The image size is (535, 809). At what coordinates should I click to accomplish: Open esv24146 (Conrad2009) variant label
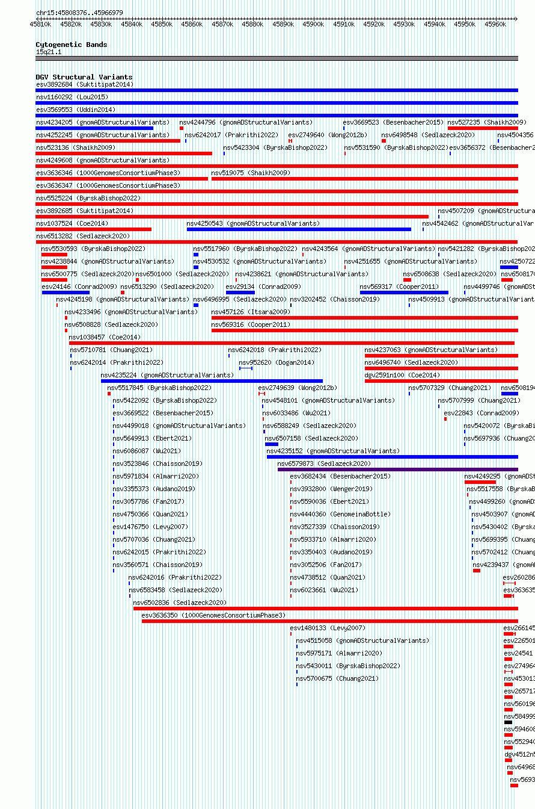(x=80, y=287)
